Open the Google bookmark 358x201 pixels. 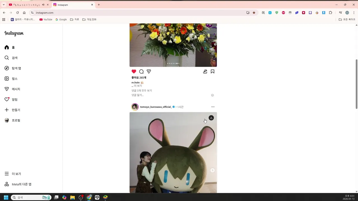pyautogui.click(x=61, y=20)
